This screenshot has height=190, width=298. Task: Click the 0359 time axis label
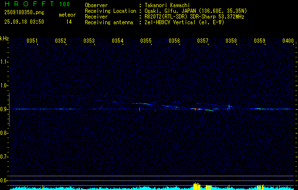260,41
